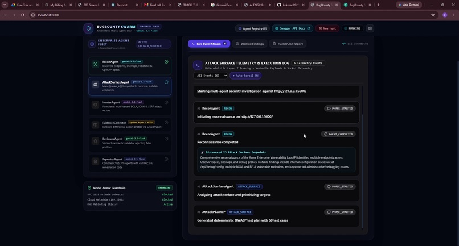The image size is (459, 246).
Task: Click EvidenceCollector pending status icon
Action: point(166,123)
